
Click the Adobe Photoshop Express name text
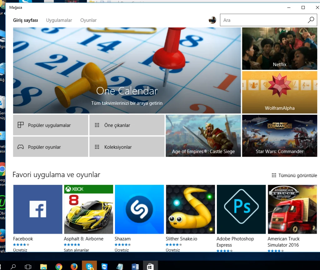click(235, 242)
